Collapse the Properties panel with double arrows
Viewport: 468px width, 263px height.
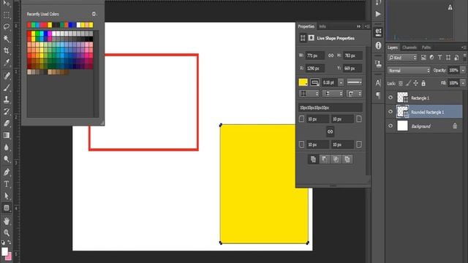pos(358,26)
